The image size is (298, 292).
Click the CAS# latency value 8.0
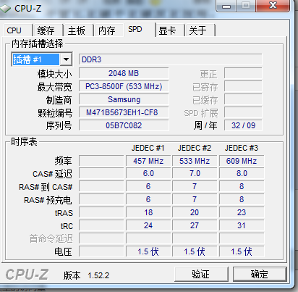[x=242, y=173]
